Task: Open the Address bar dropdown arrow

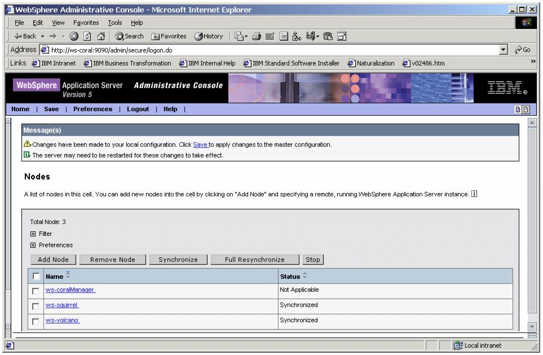Action: pos(504,50)
